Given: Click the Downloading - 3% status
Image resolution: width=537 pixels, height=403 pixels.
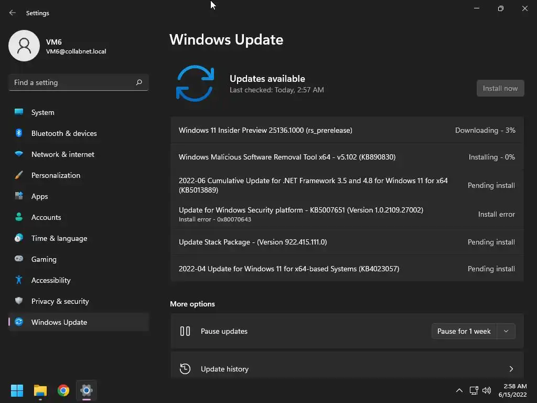Looking at the screenshot, I should point(485,130).
